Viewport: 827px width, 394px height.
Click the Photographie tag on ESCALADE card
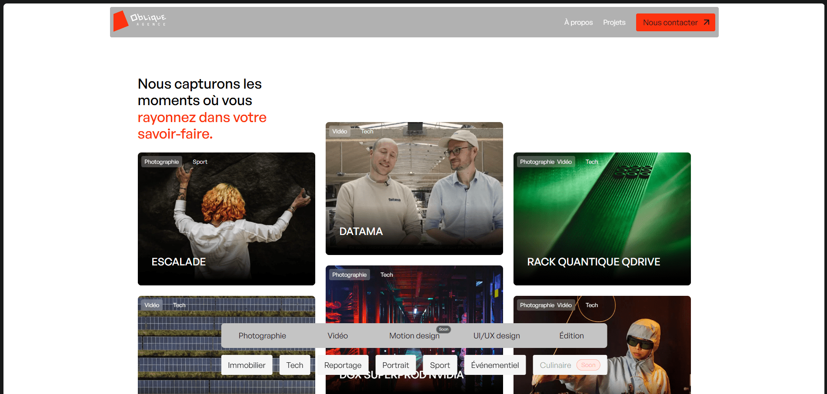162,162
